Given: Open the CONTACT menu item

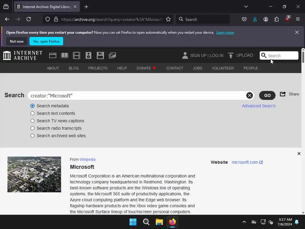Looking at the screenshot, I should [175, 68].
